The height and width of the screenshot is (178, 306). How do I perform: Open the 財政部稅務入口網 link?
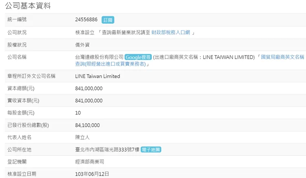171,32
